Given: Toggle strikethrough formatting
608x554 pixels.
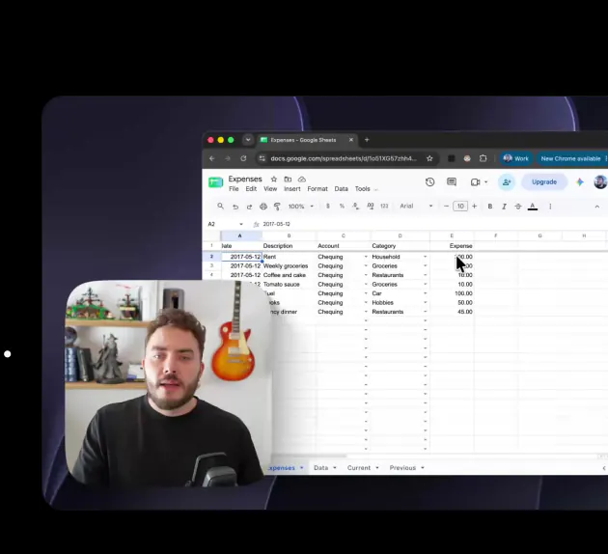Looking at the screenshot, I should pyautogui.click(x=518, y=207).
